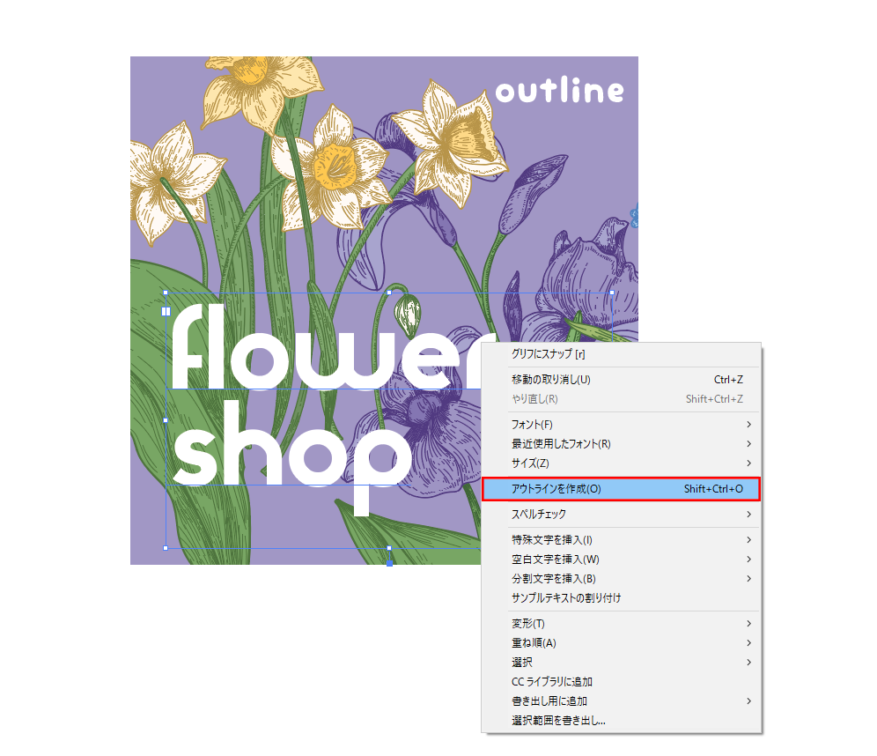Click やり直し(R) menu entry
Viewport: 877px width, 756px height.
(x=621, y=399)
